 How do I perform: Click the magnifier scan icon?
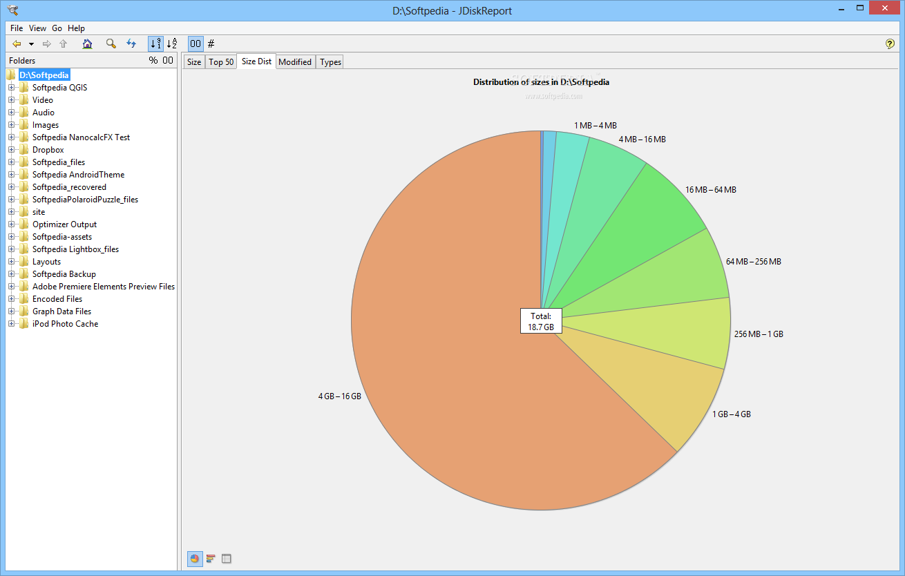(x=111, y=44)
